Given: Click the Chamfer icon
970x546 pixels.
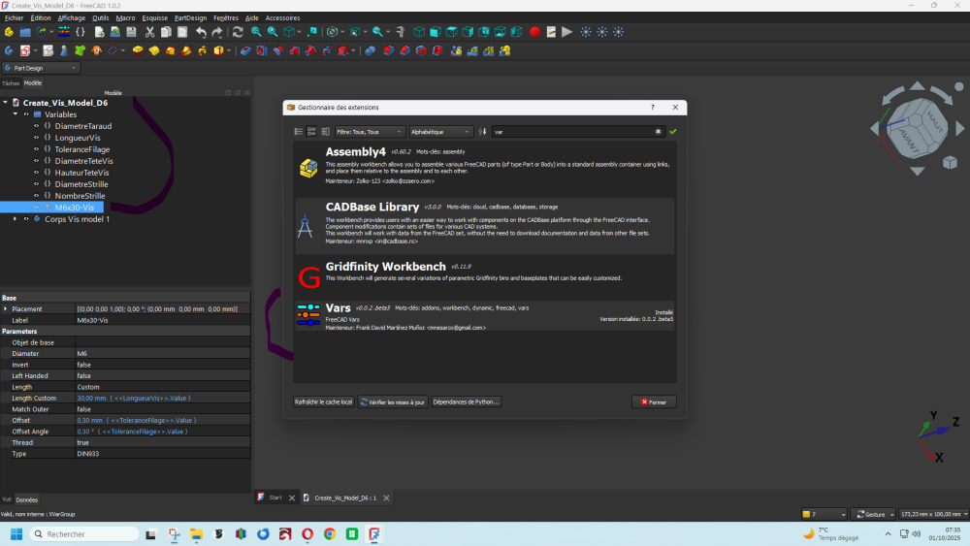Looking at the screenshot, I should tap(405, 50).
